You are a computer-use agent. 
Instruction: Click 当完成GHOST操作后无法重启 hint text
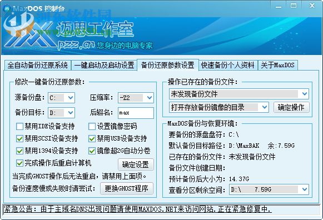tap(79, 176)
